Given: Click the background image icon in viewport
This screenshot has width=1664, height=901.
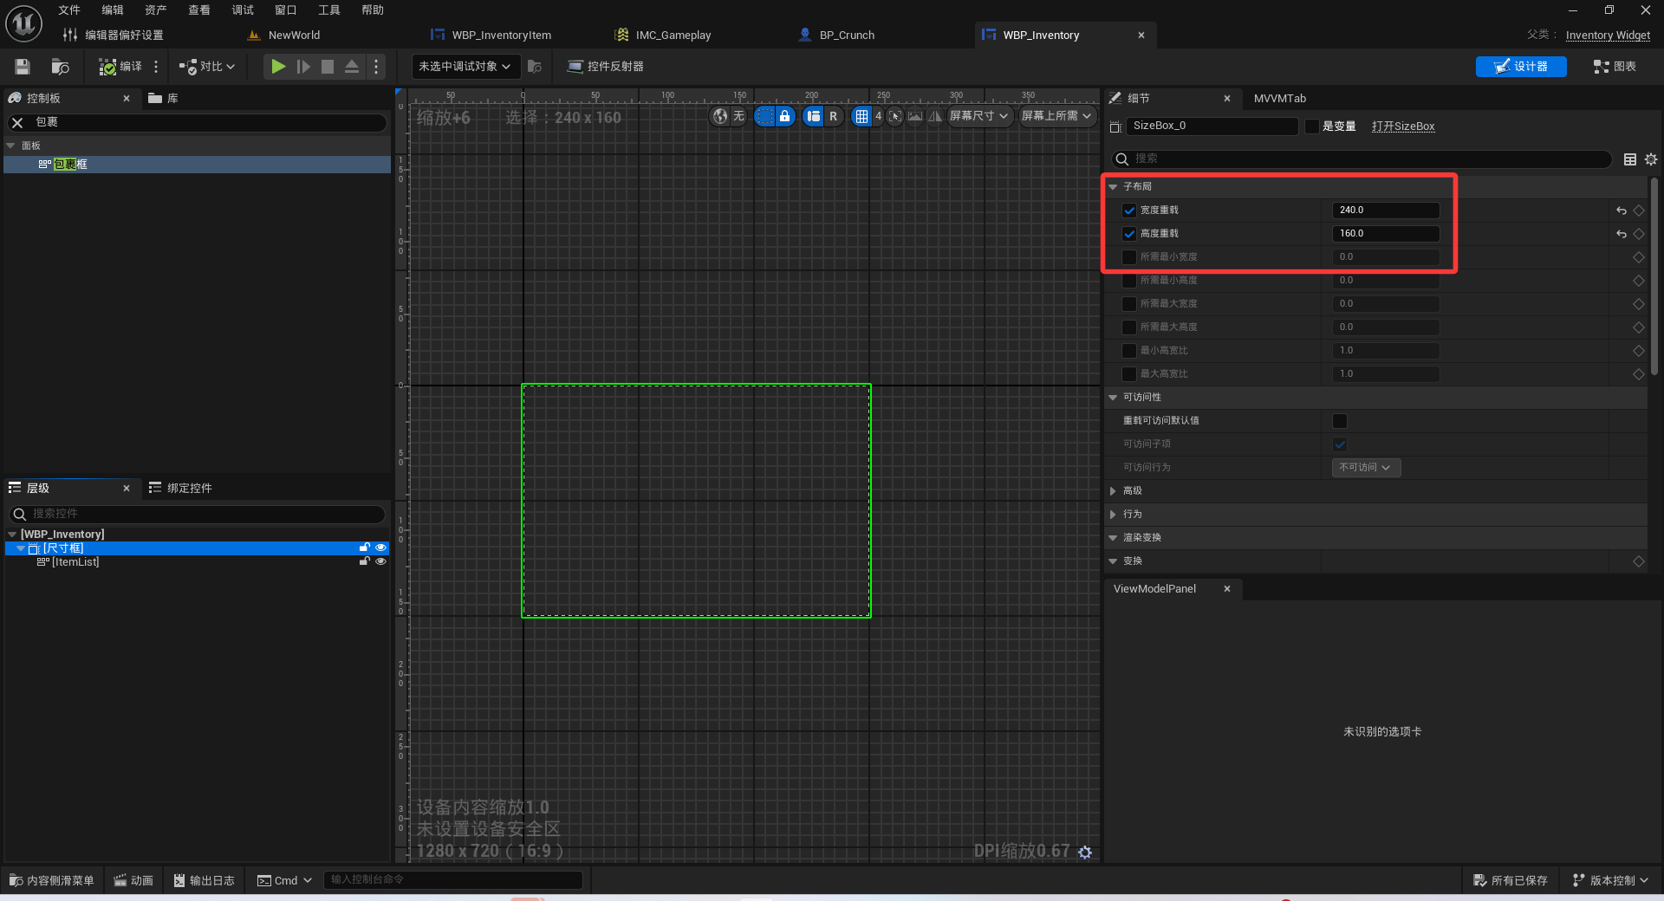Looking at the screenshot, I should 915,116.
